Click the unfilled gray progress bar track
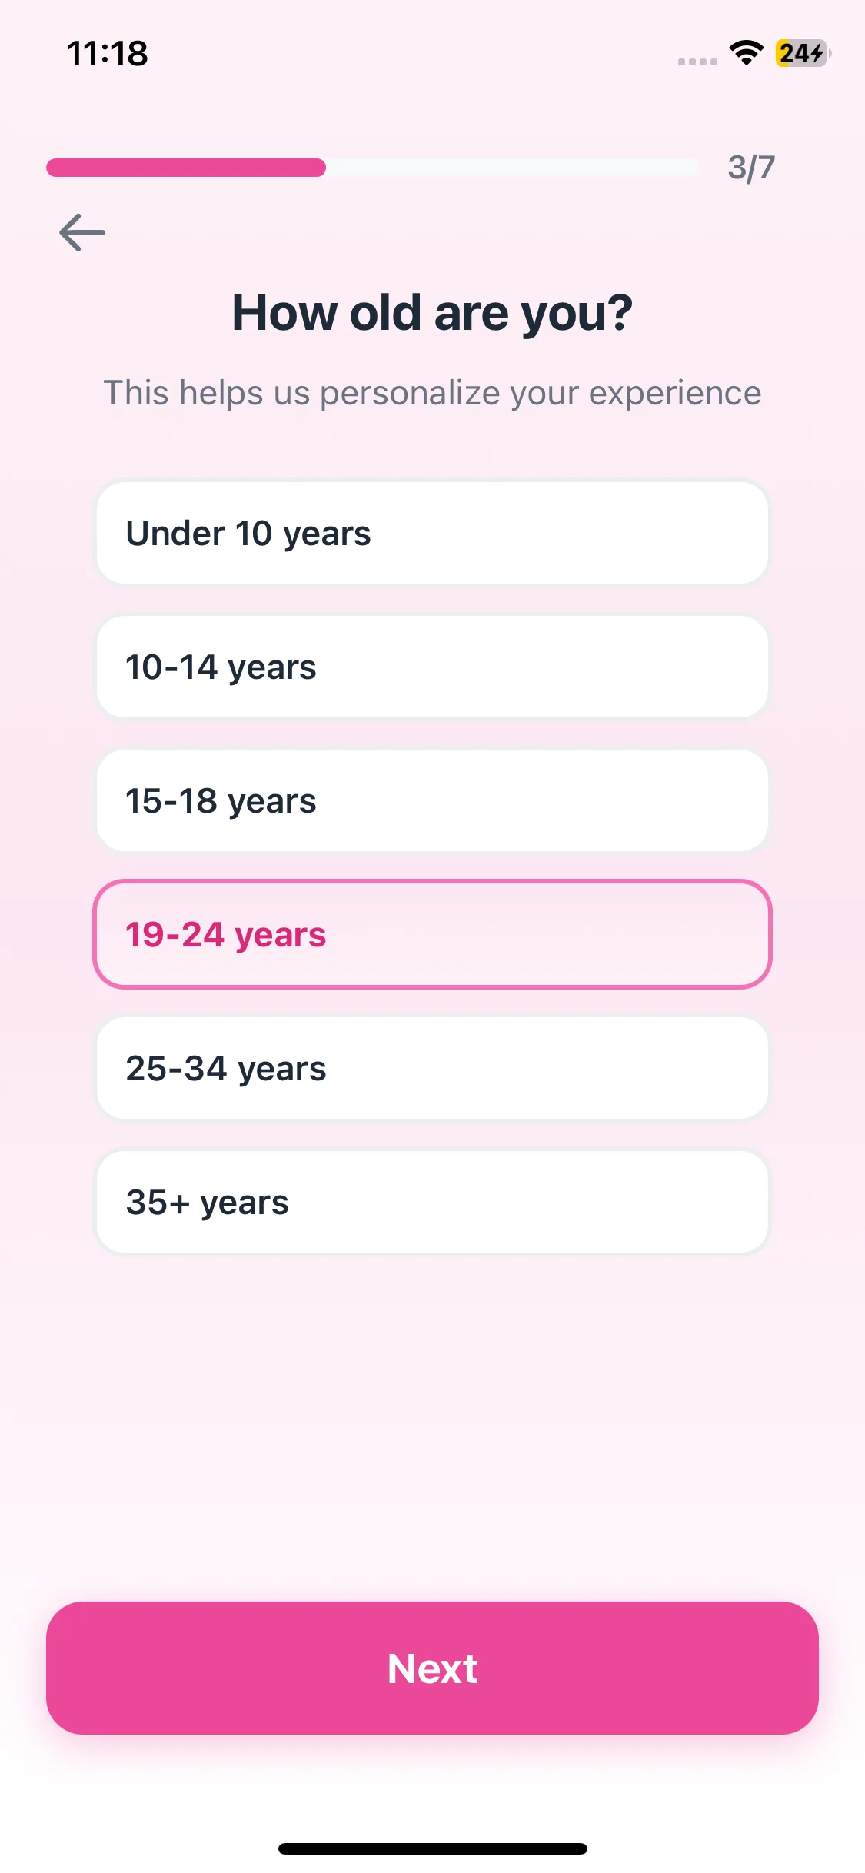Viewport: 865px width, 1873px height. (x=511, y=168)
